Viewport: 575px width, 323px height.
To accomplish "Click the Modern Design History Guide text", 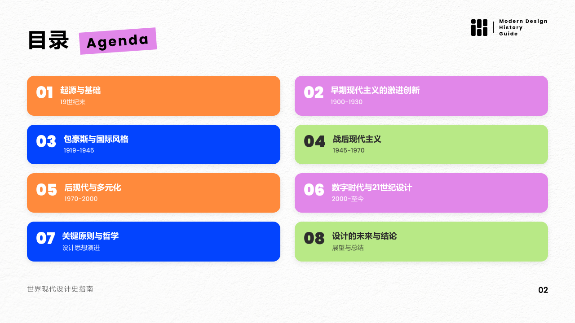I will point(523,27).
